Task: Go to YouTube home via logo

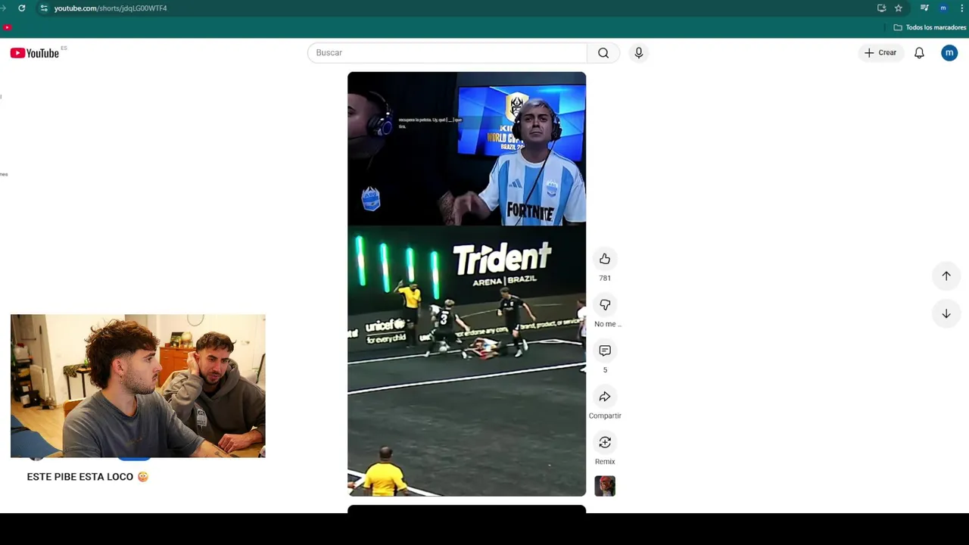Action: pos(35,53)
